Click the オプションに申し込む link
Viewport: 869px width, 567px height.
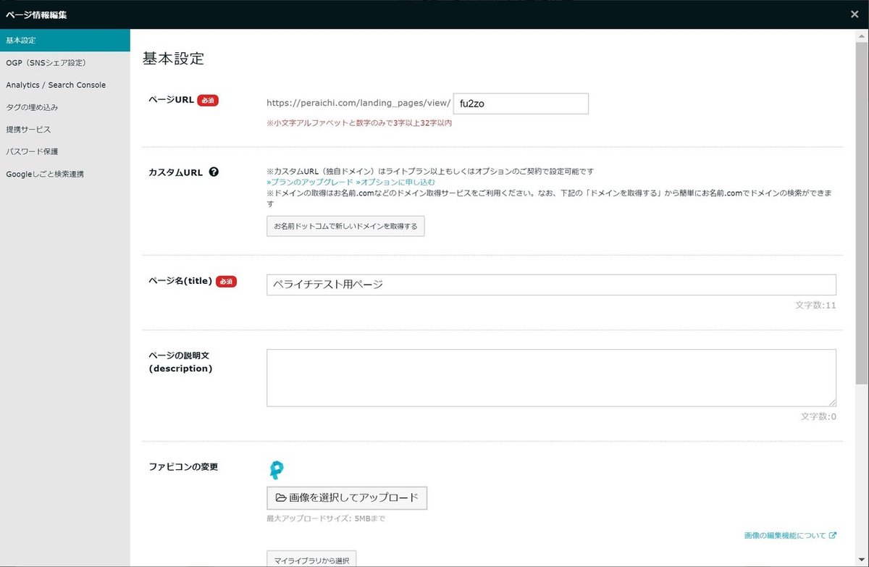(395, 182)
